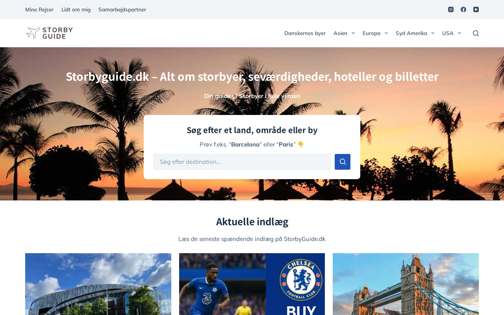The height and width of the screenshot is (315, 504).
Task: Click the header search magnifier icon
Action: tap(476, 33)
